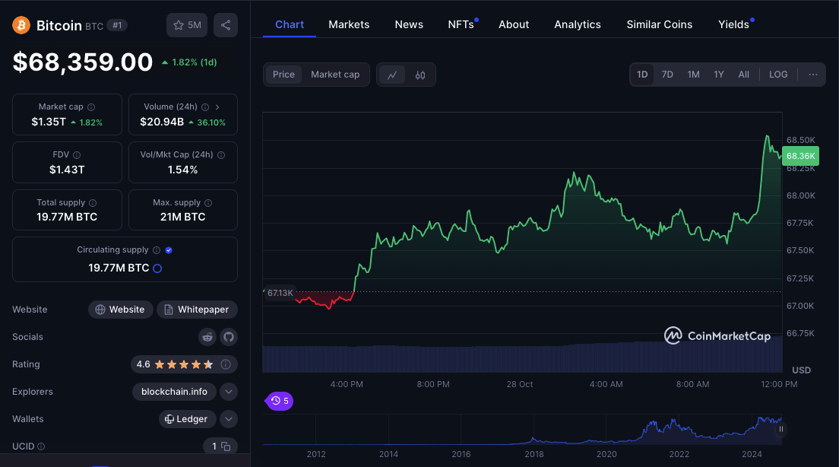This screenshot has width=839, height=467.
Task: Expand the Wallets dropdown arrow
Action: click(x=228, y=419)
